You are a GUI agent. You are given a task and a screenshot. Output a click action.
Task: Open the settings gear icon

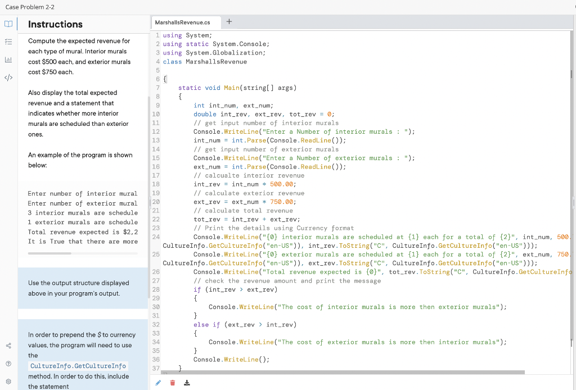8,380
